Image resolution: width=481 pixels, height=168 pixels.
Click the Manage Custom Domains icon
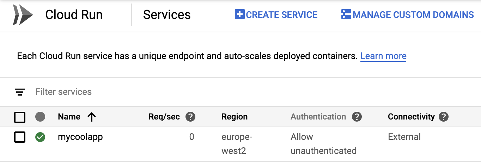coord(346,14)
